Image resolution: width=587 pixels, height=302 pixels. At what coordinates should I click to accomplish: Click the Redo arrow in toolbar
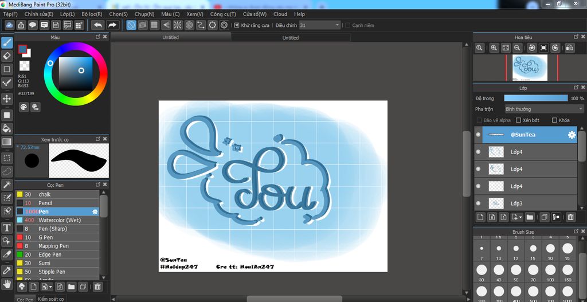[x=112, y=25]
